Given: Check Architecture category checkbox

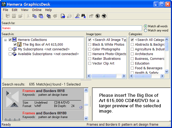Looking at the screenshot, I should tap(132, 54).
